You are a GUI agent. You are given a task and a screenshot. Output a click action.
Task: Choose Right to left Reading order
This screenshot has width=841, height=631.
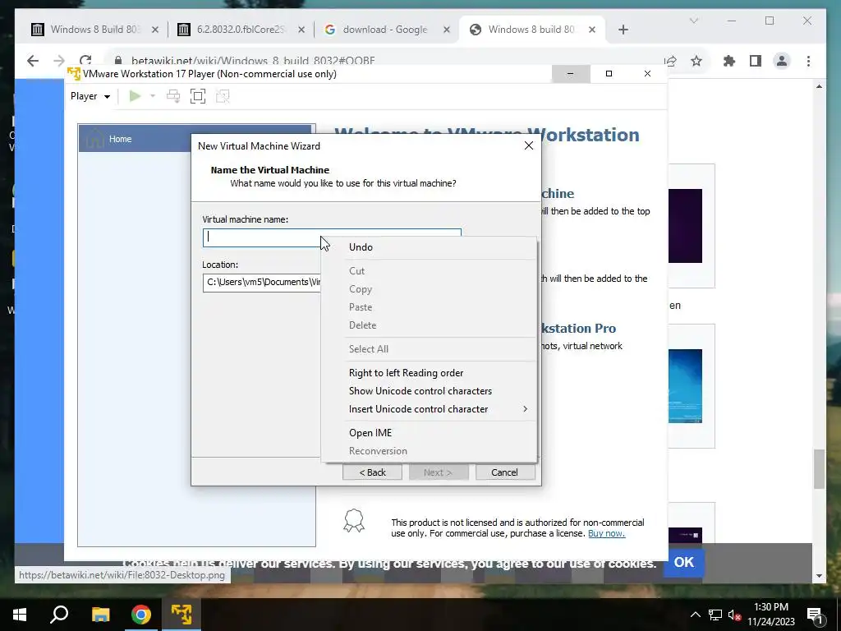(x=406, y=373)
